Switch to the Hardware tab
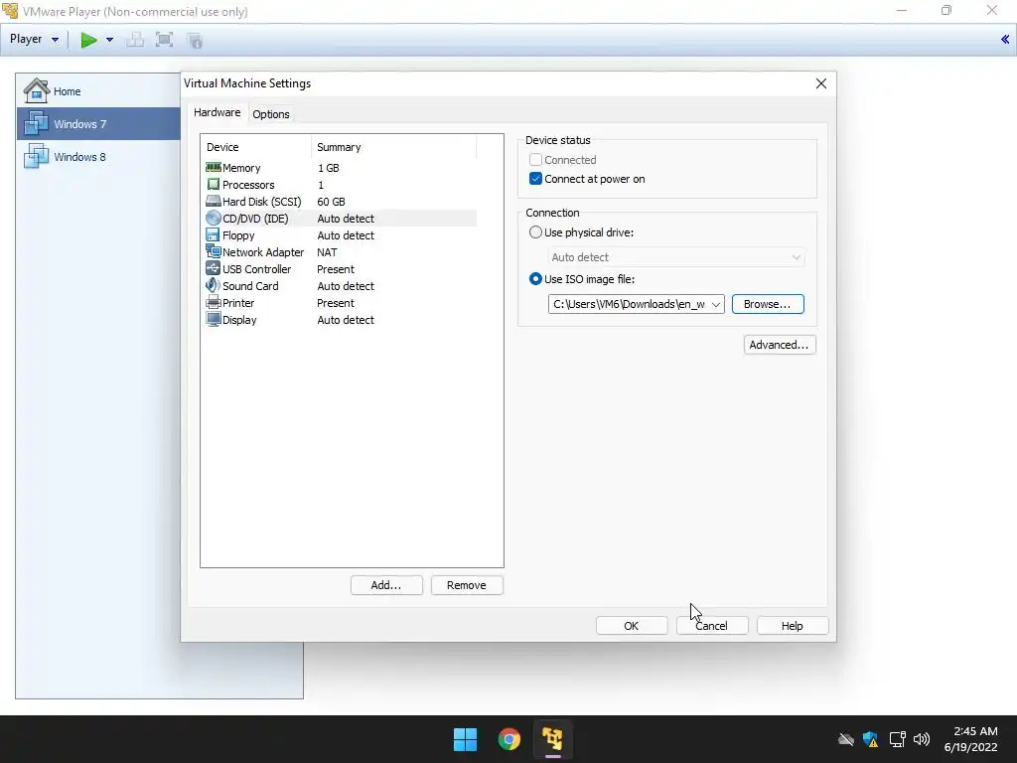The height and width of the screenshot is (763, 1017). 217,112
